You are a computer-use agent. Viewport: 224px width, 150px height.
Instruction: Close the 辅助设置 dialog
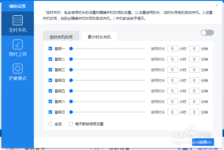point(217,5)
